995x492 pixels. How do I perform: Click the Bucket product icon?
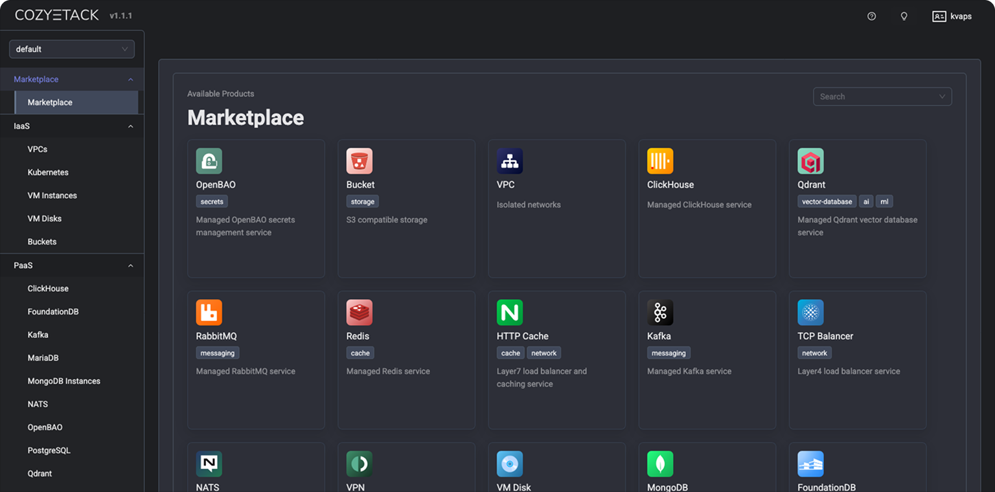click(359, 161)
